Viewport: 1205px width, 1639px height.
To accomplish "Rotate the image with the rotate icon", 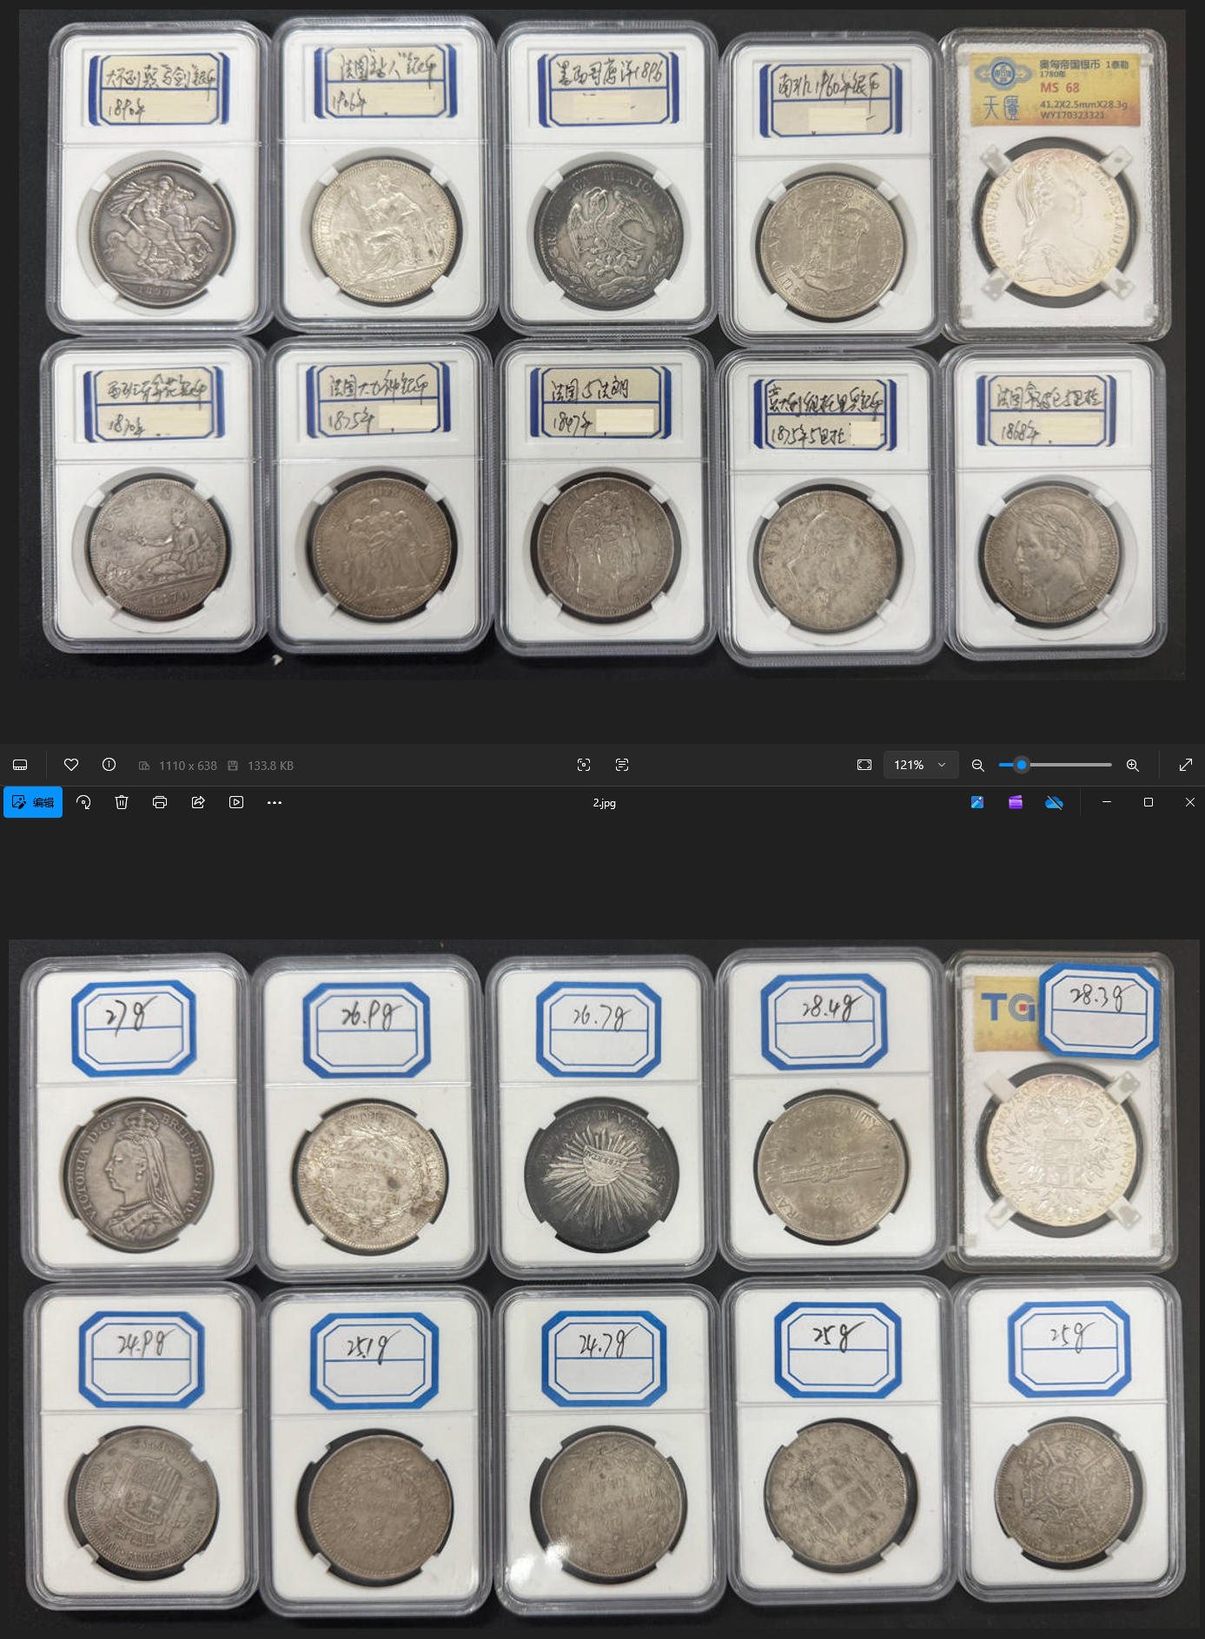I will (83, 802).
